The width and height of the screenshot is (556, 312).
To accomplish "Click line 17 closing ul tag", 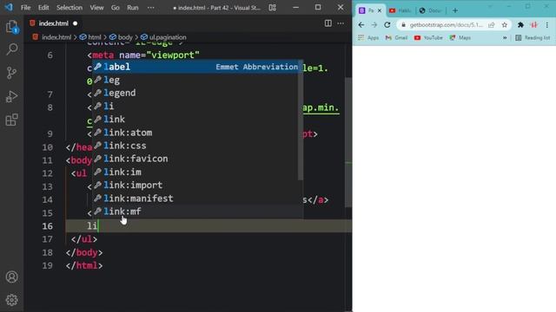I will (84, 239).
